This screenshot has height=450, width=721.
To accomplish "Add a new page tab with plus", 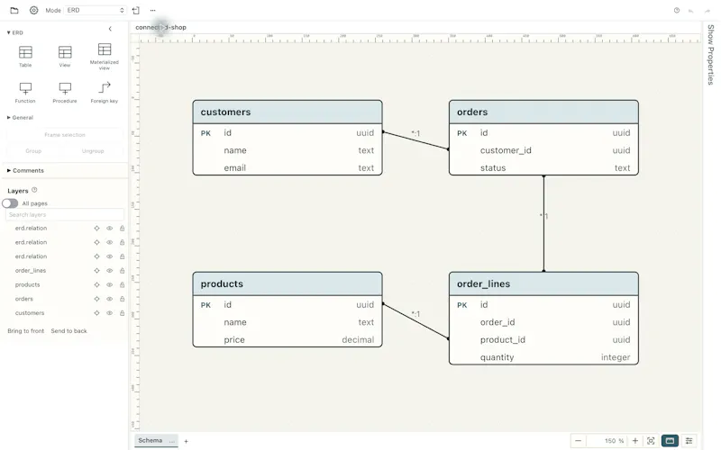I will (186, 441).
